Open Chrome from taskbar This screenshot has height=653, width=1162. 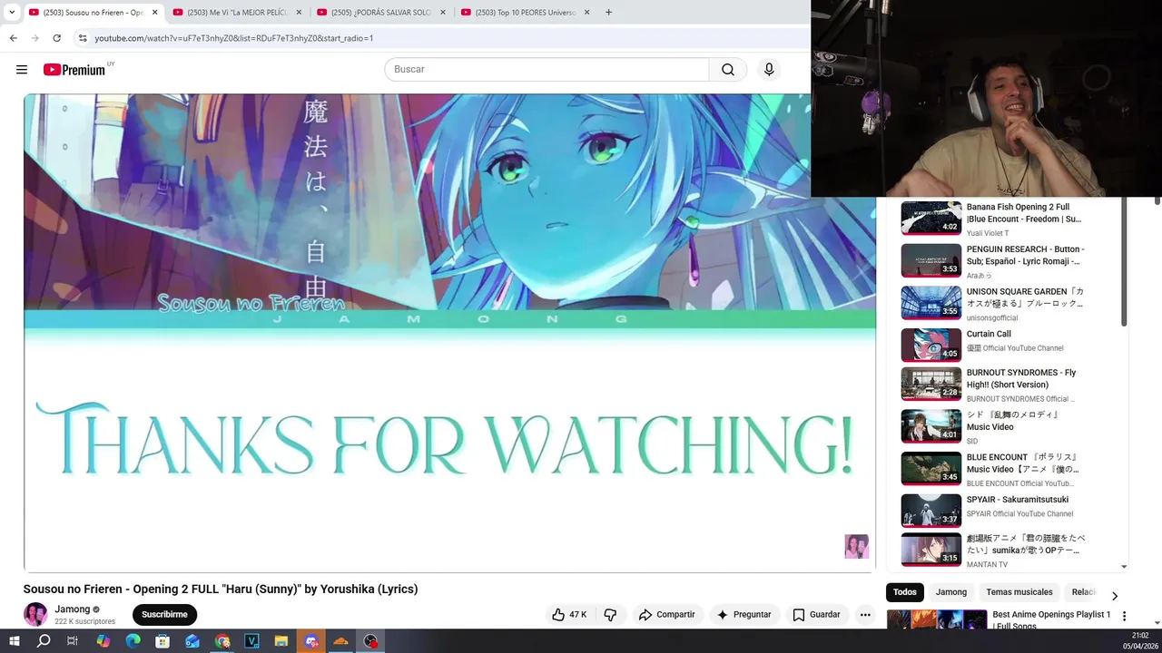click(x=222, y=641)
